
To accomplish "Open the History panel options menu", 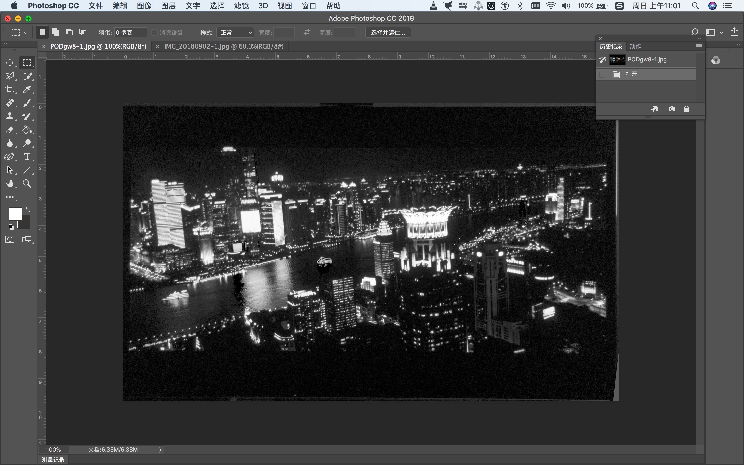I will point(699,47).
